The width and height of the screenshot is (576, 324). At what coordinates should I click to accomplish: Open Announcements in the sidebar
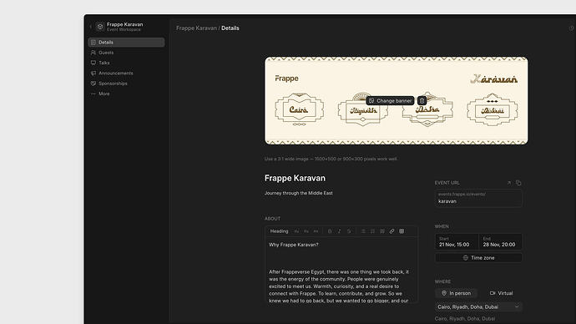point(126,73)
